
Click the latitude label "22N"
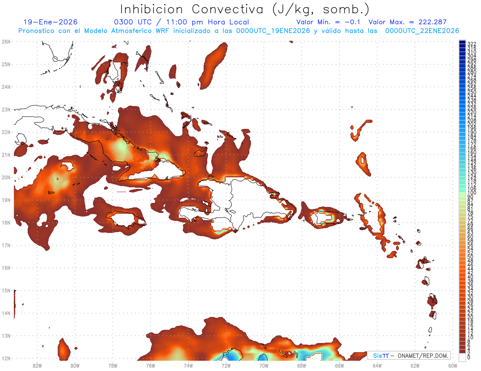(x=6, y=132)
